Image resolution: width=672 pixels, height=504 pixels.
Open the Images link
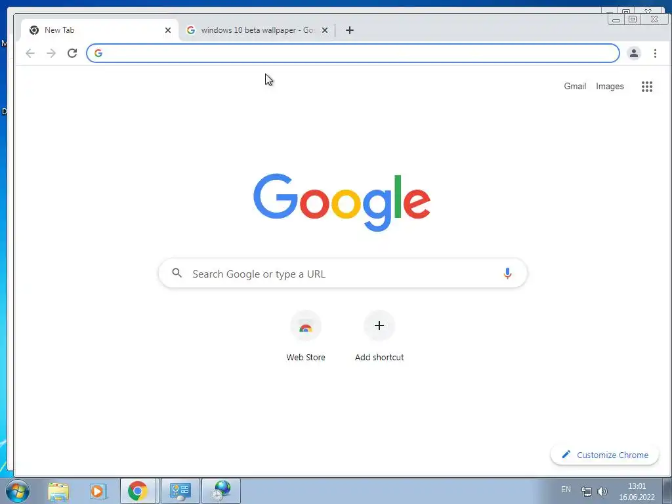(x=610, y=86)
